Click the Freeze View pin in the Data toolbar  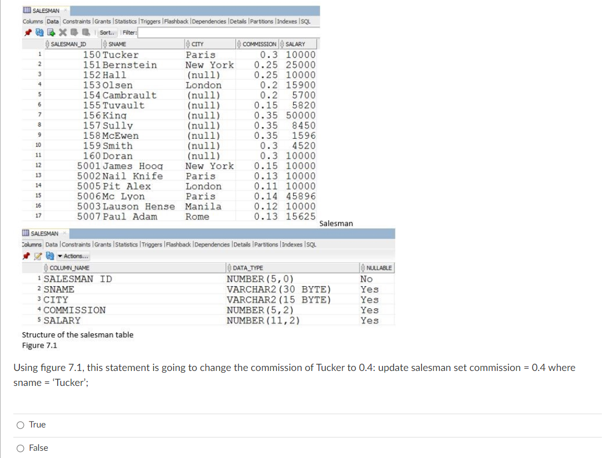pos(28,32)
